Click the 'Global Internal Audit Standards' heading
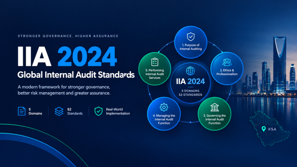The height and width of the screenshot is (167, 297). pos(76,75)
